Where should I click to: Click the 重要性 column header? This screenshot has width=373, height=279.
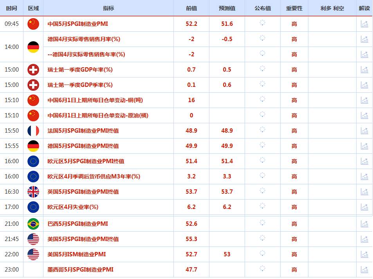(294, 8)
